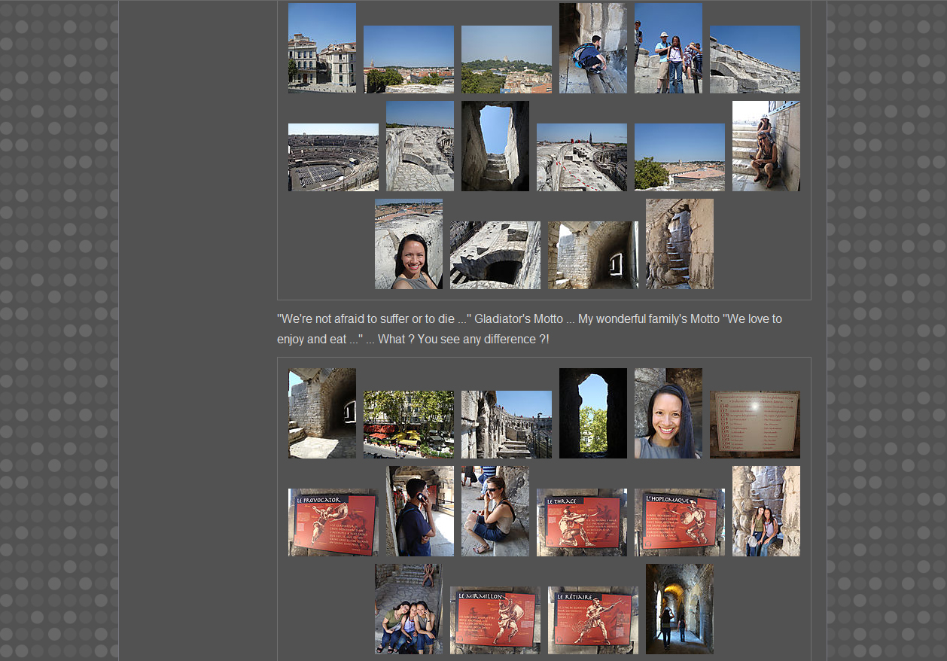Click the Le Thrace sign thumbnail
Screen dimensions: 947x661
[581, 522]
